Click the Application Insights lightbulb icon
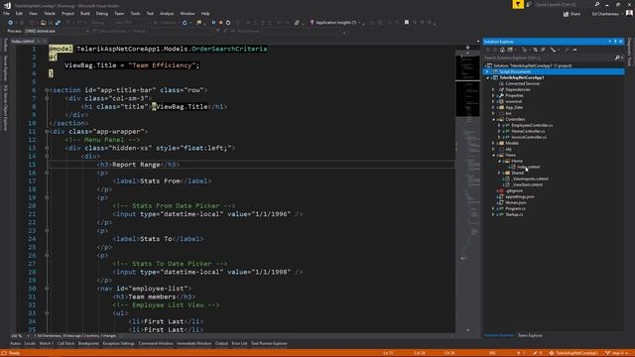 pos(312,23)
